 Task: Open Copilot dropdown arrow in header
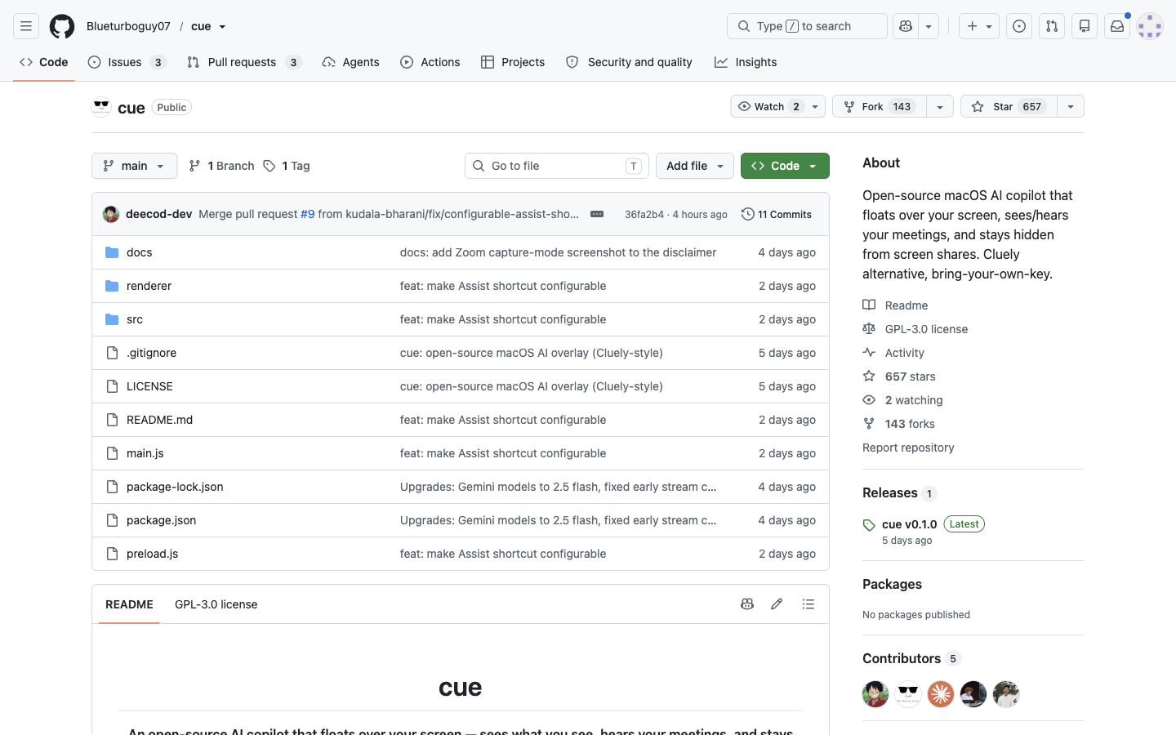pyautogui.click(x=929, y=26)
